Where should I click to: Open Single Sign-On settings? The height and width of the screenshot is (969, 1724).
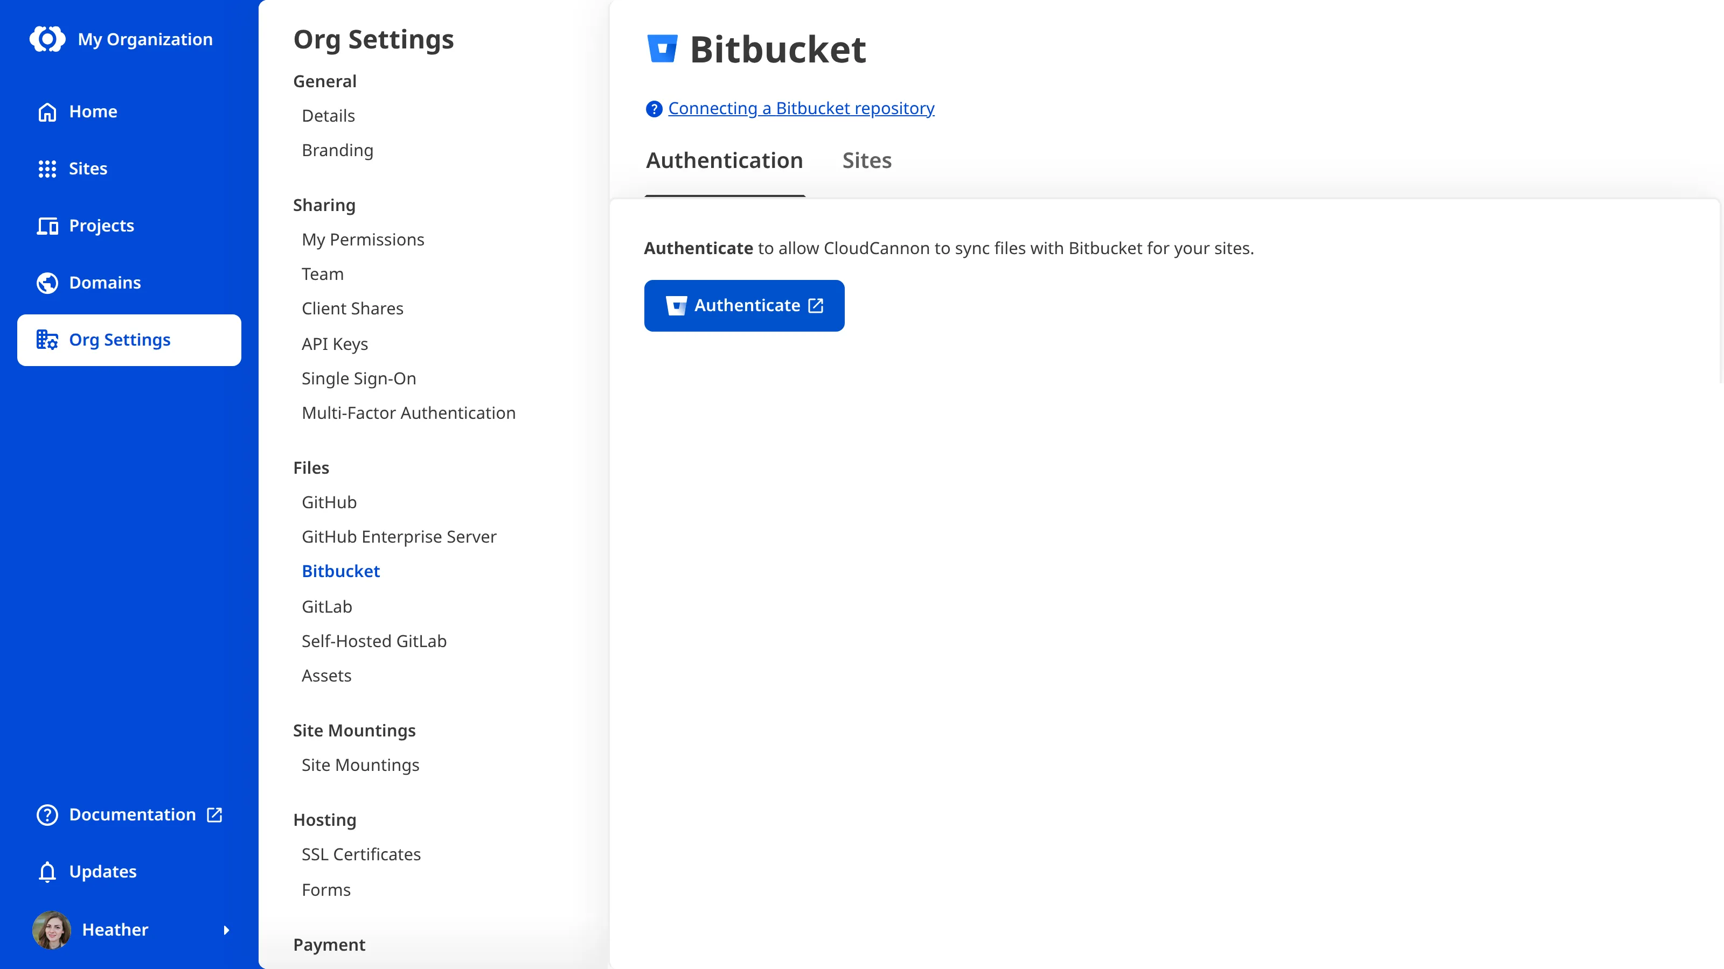(359, 378)
